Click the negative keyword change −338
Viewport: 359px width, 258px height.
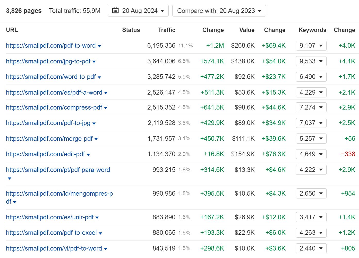pos(348,154)
